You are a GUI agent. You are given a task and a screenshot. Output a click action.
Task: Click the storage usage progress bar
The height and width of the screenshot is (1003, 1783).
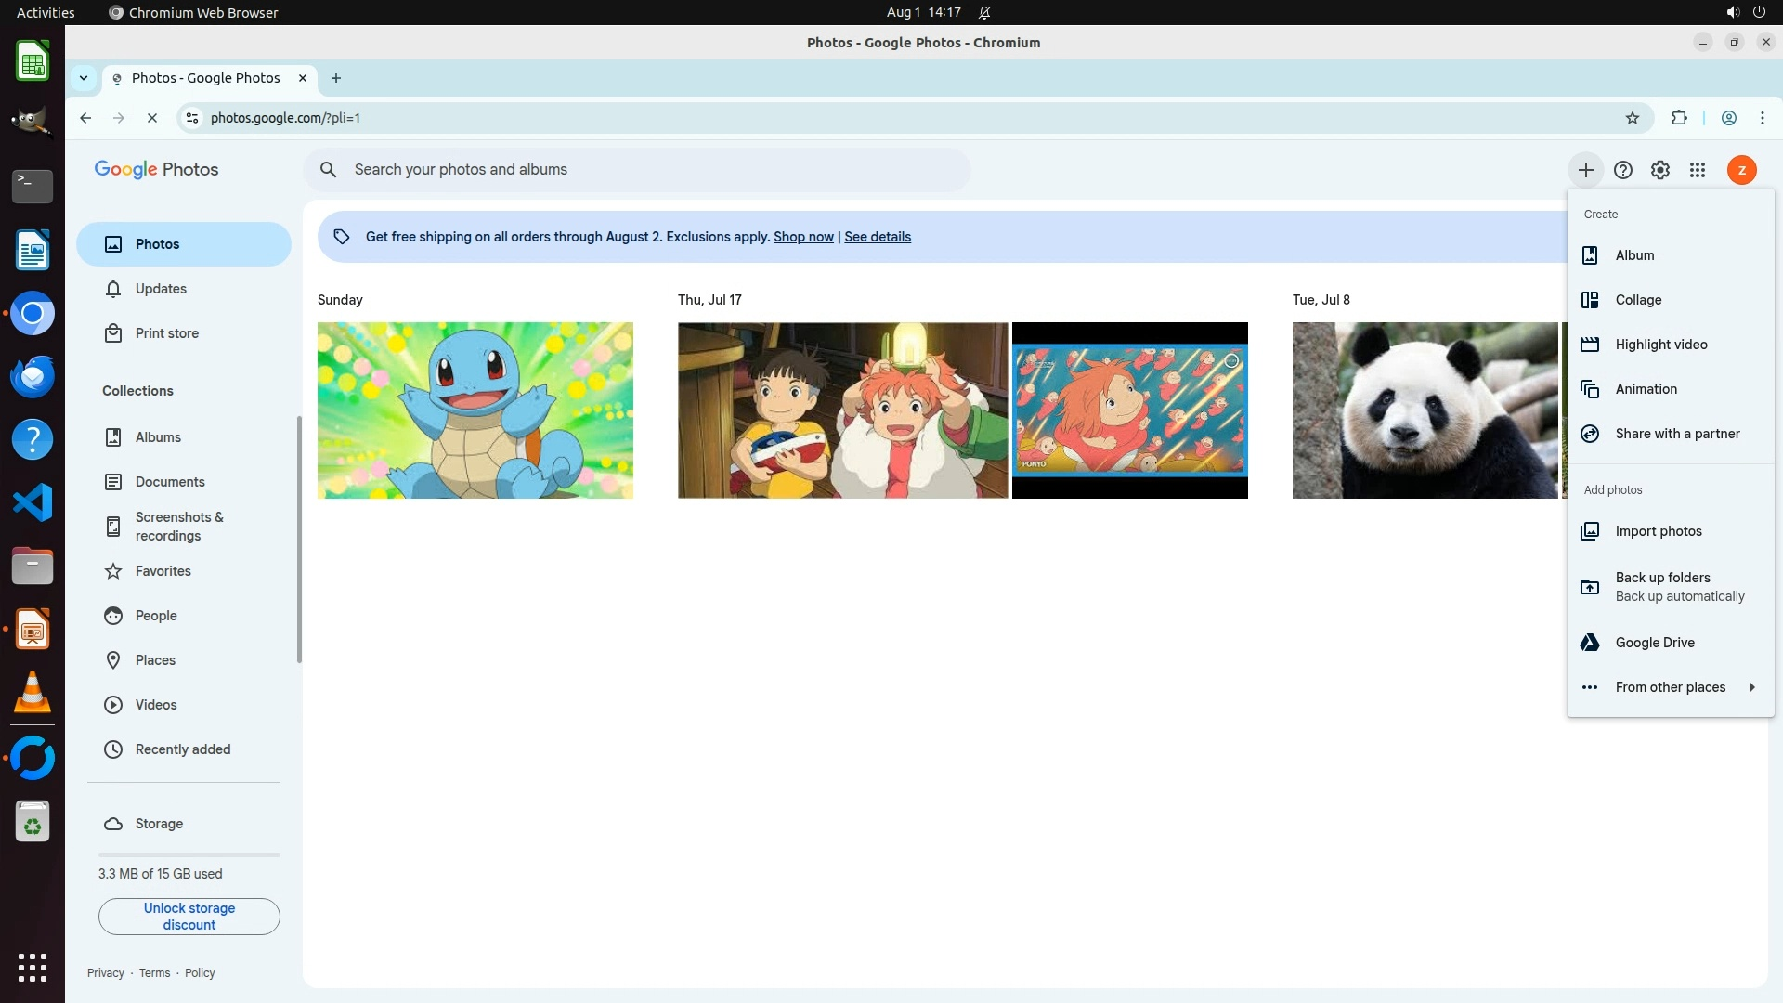coord(189,854)
